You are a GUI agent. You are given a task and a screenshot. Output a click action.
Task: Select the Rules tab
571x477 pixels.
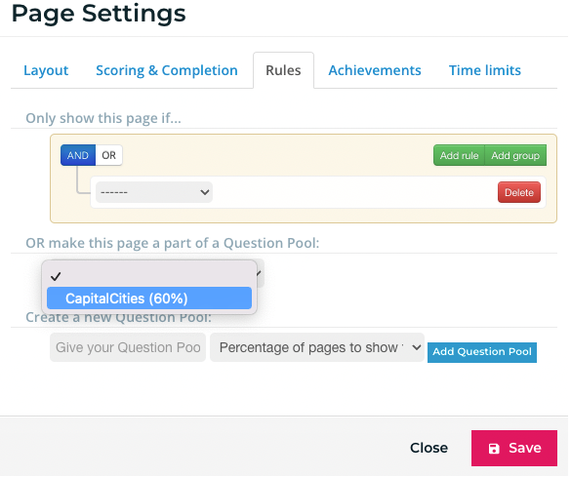[283, 70]
